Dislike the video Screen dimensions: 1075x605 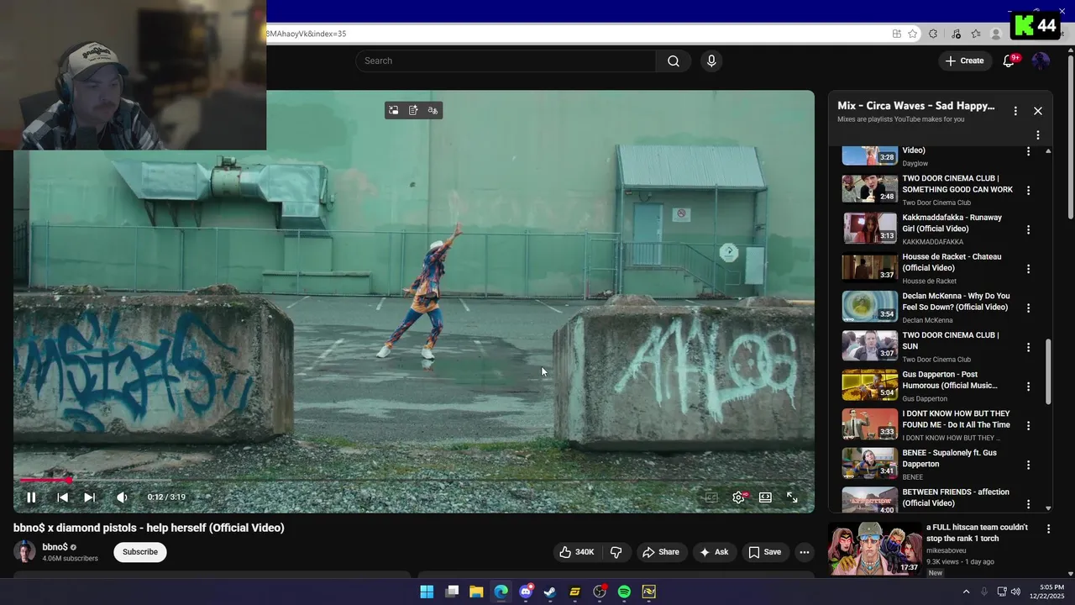point(616,552)
